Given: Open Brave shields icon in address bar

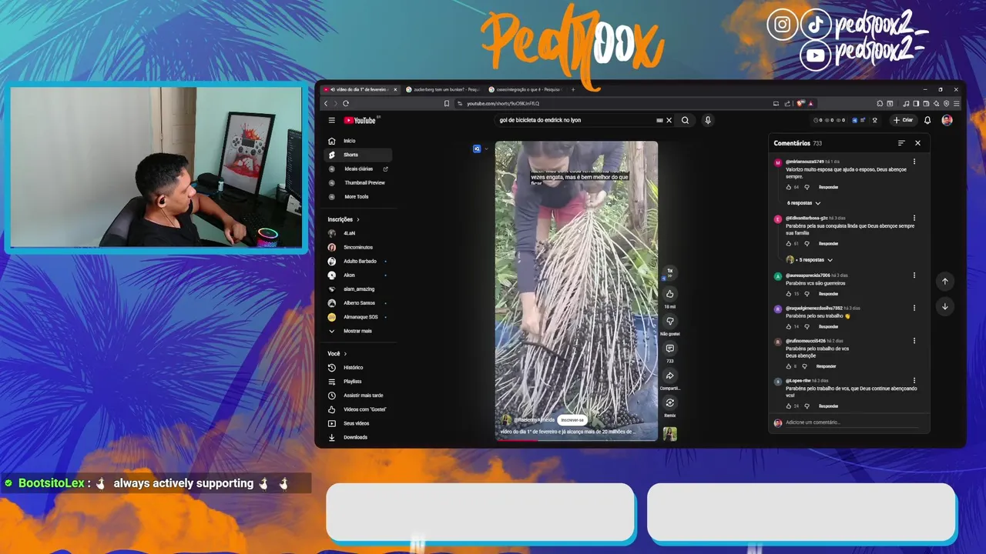Looking at the screenshot, I should coord(801,103).
